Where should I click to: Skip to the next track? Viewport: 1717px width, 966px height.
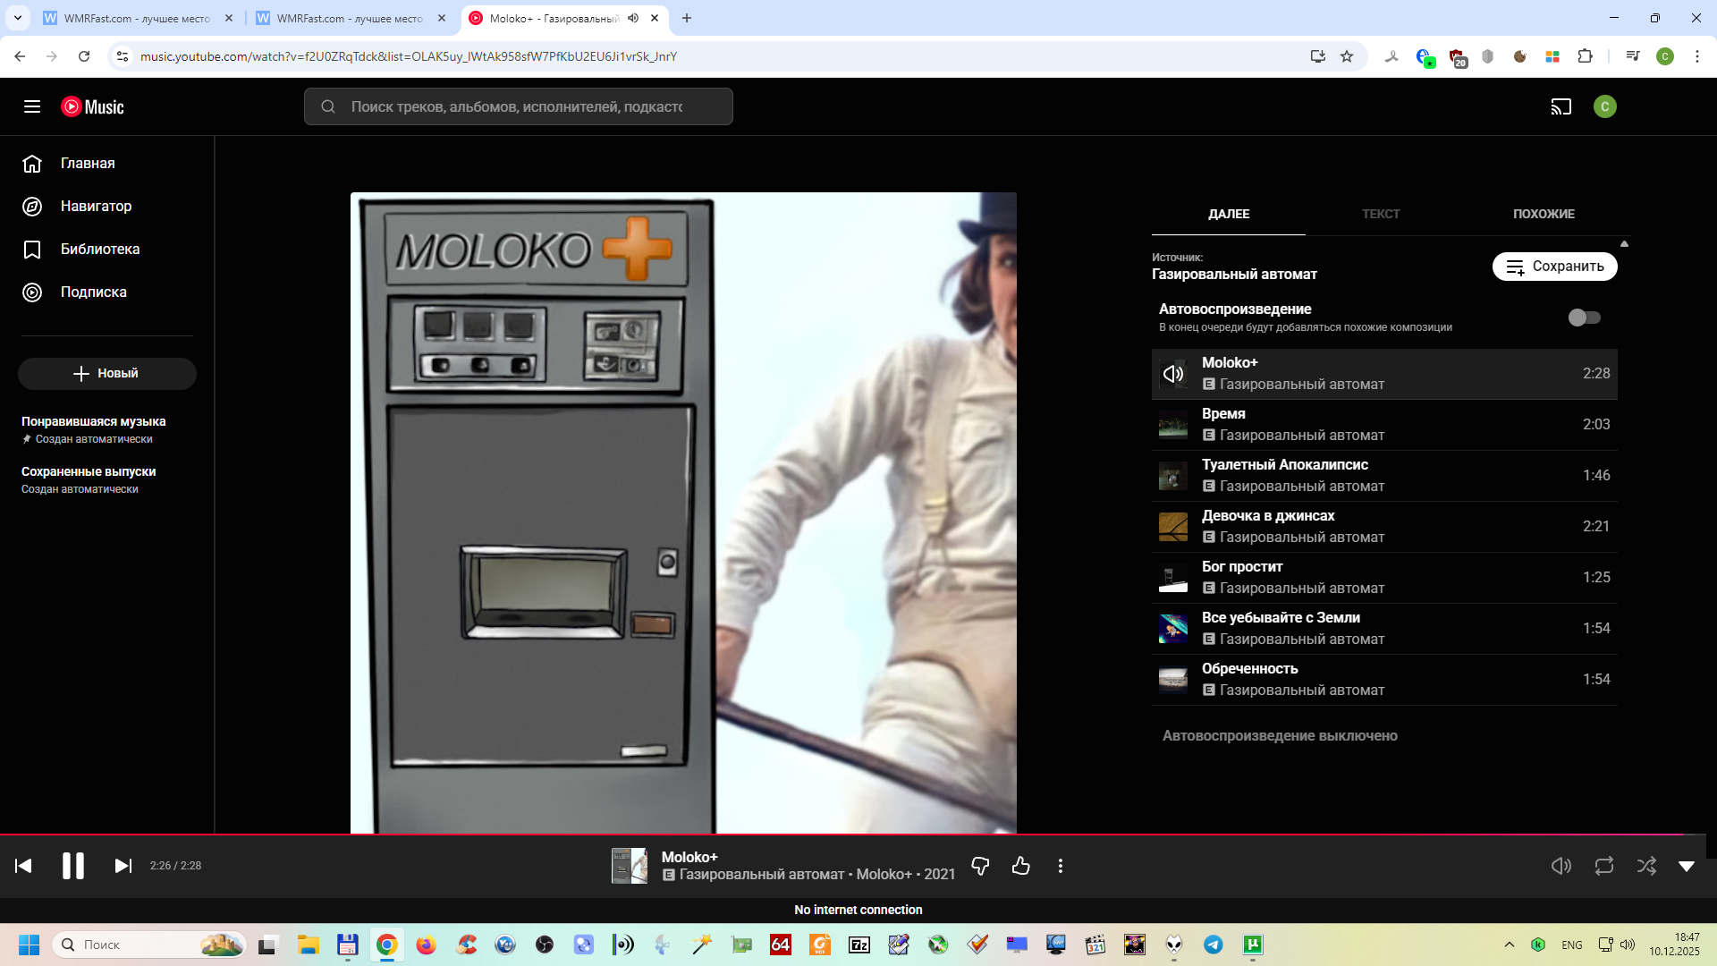point(123,866)
